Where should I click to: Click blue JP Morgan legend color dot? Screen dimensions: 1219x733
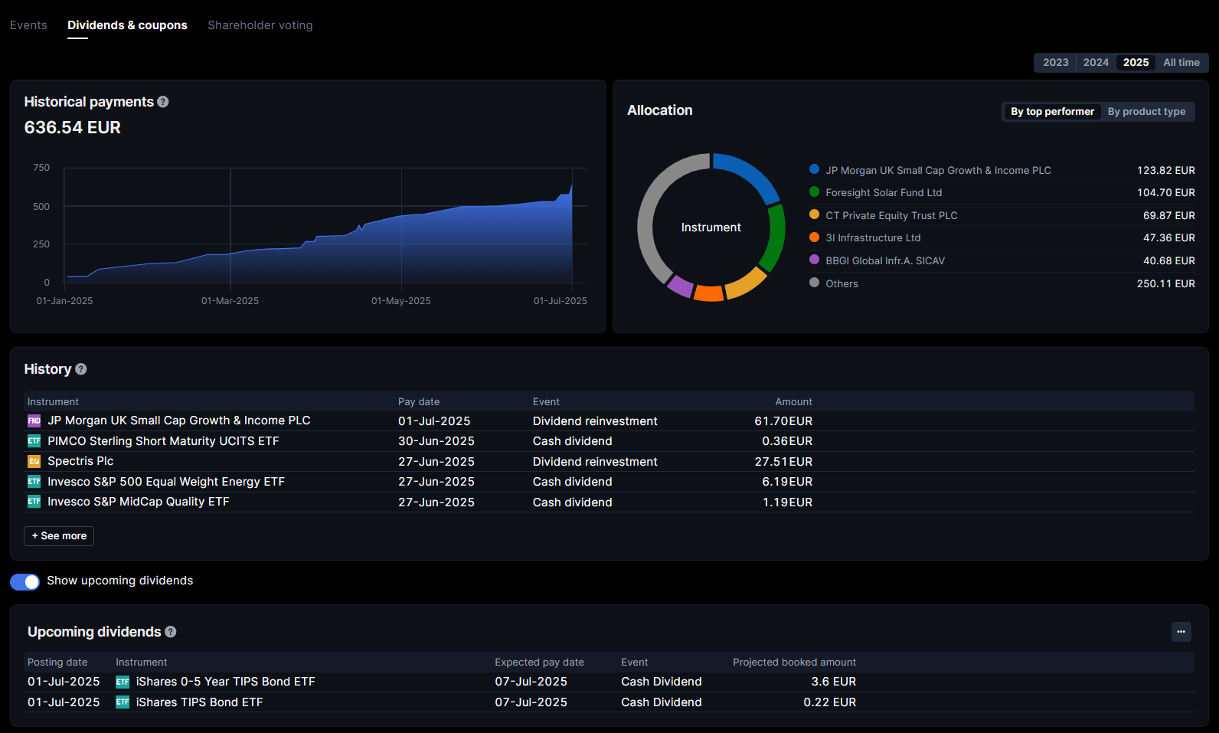[x=814, y=170]
